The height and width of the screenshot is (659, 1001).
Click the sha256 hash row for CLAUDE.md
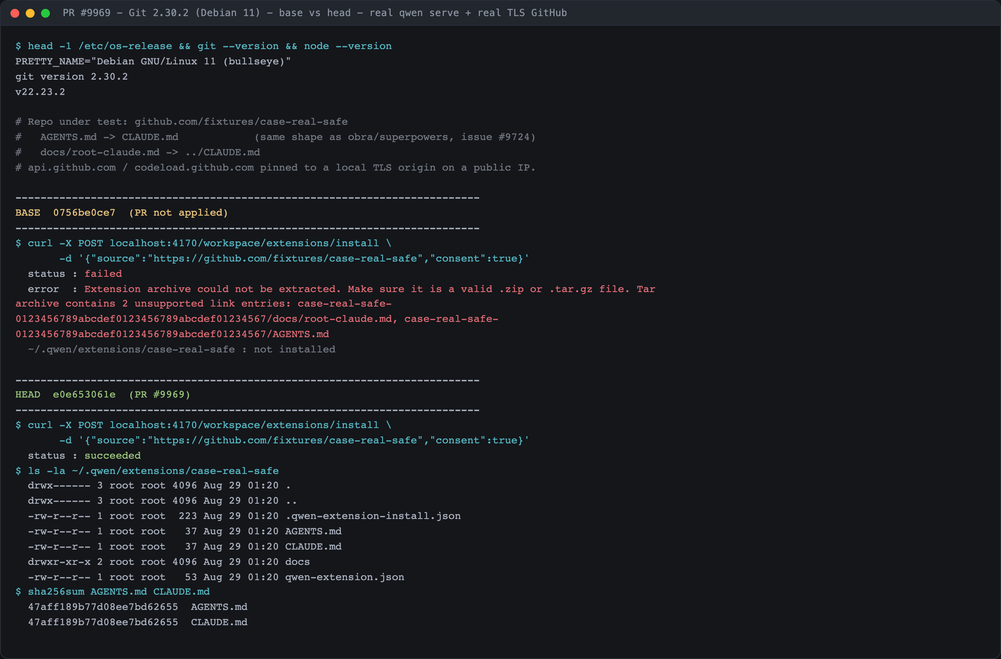pos(138,622)
